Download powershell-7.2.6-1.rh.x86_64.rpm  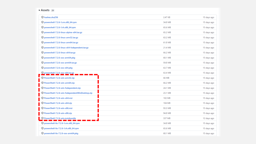[60, 27]
